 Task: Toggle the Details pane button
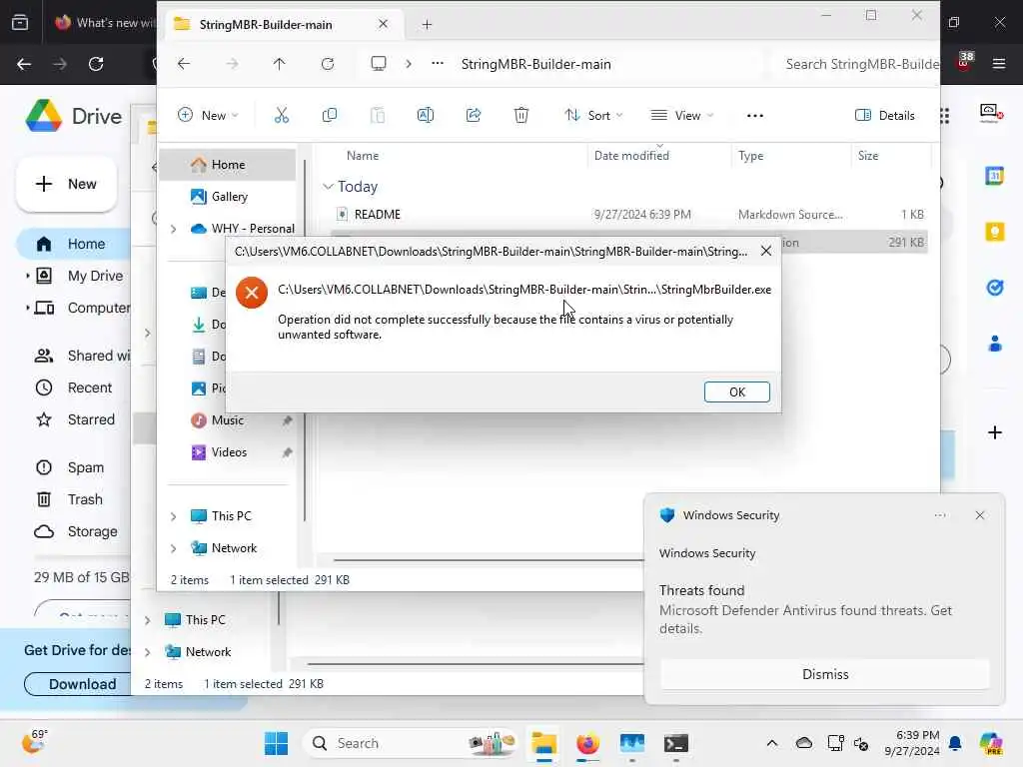pos(885,116)
